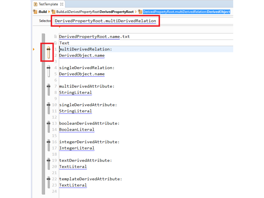
Task: Click the TestTemplate tab's T icon
Action: [35, 4]
